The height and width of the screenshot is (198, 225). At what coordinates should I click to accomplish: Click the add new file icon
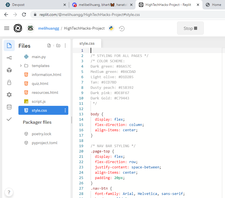[x=49, y=46]
